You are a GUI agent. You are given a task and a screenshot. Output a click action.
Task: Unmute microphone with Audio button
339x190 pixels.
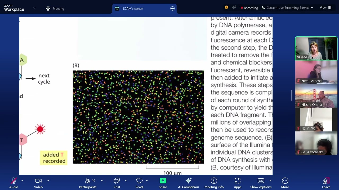click(x=14, y=183)
